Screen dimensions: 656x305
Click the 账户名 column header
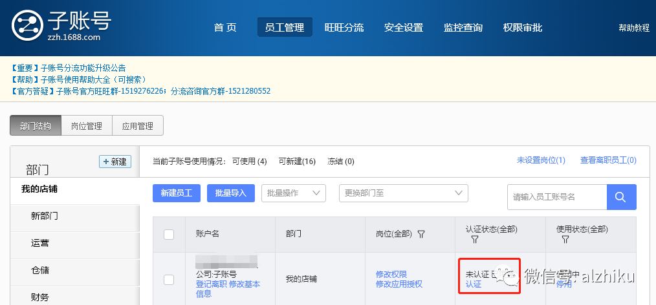coord(207,234)
